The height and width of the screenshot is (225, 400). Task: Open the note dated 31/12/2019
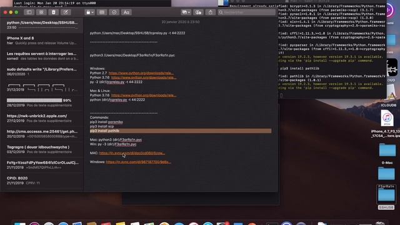(42, 87)
